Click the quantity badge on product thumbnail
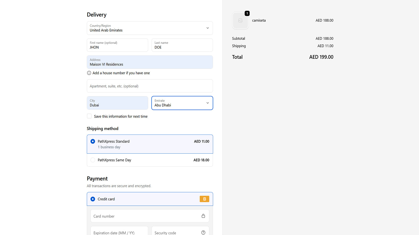The height and width of the screenshot is (235, 419). click(x=247, y=13)
